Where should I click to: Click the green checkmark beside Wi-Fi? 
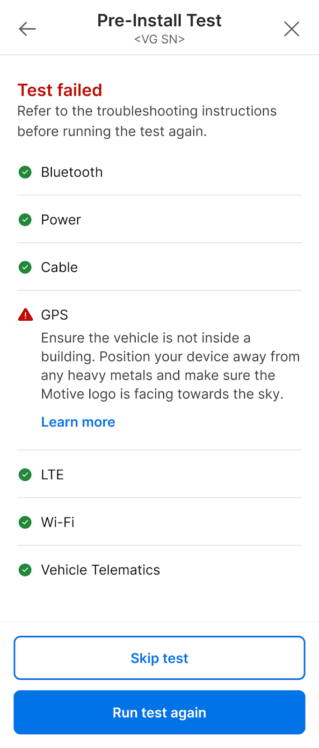25,522
